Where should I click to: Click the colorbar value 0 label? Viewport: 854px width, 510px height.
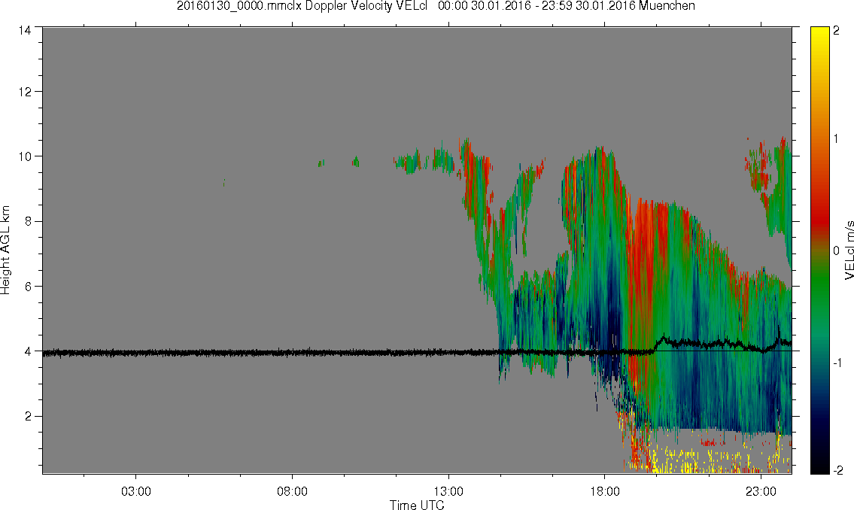pyautogui.click(x=837, y=251)
